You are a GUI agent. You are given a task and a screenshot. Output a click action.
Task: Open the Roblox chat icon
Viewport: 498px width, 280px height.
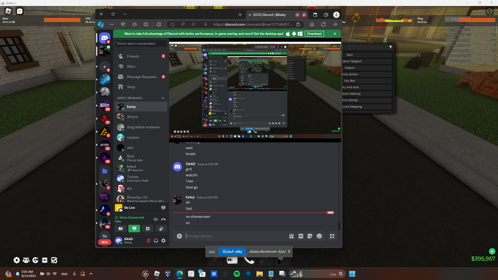pos(20,11)
